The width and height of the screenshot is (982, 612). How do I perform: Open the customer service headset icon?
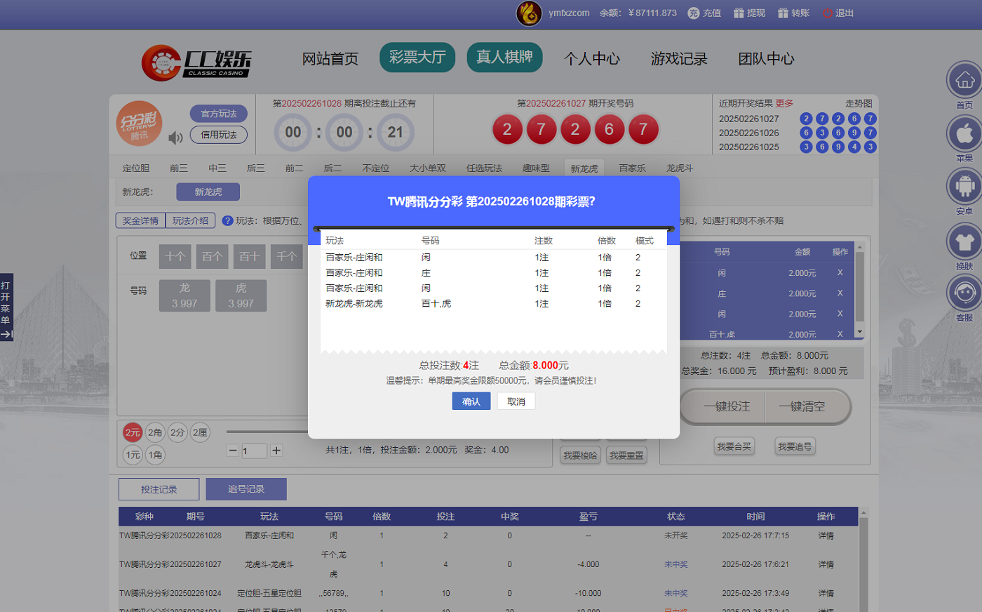click(x=964, y=293)
